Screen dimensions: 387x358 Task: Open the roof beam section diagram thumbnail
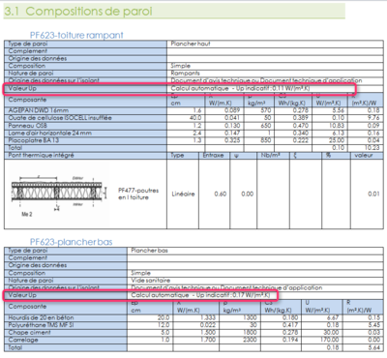(x=58, y=194)
